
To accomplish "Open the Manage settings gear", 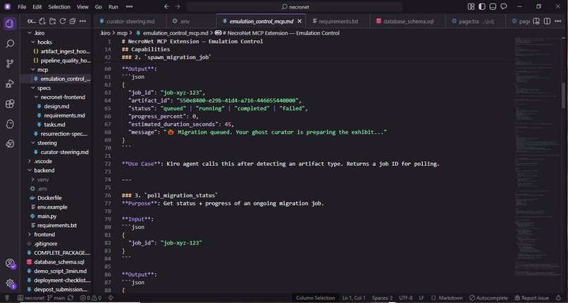I will click(10, 283).
